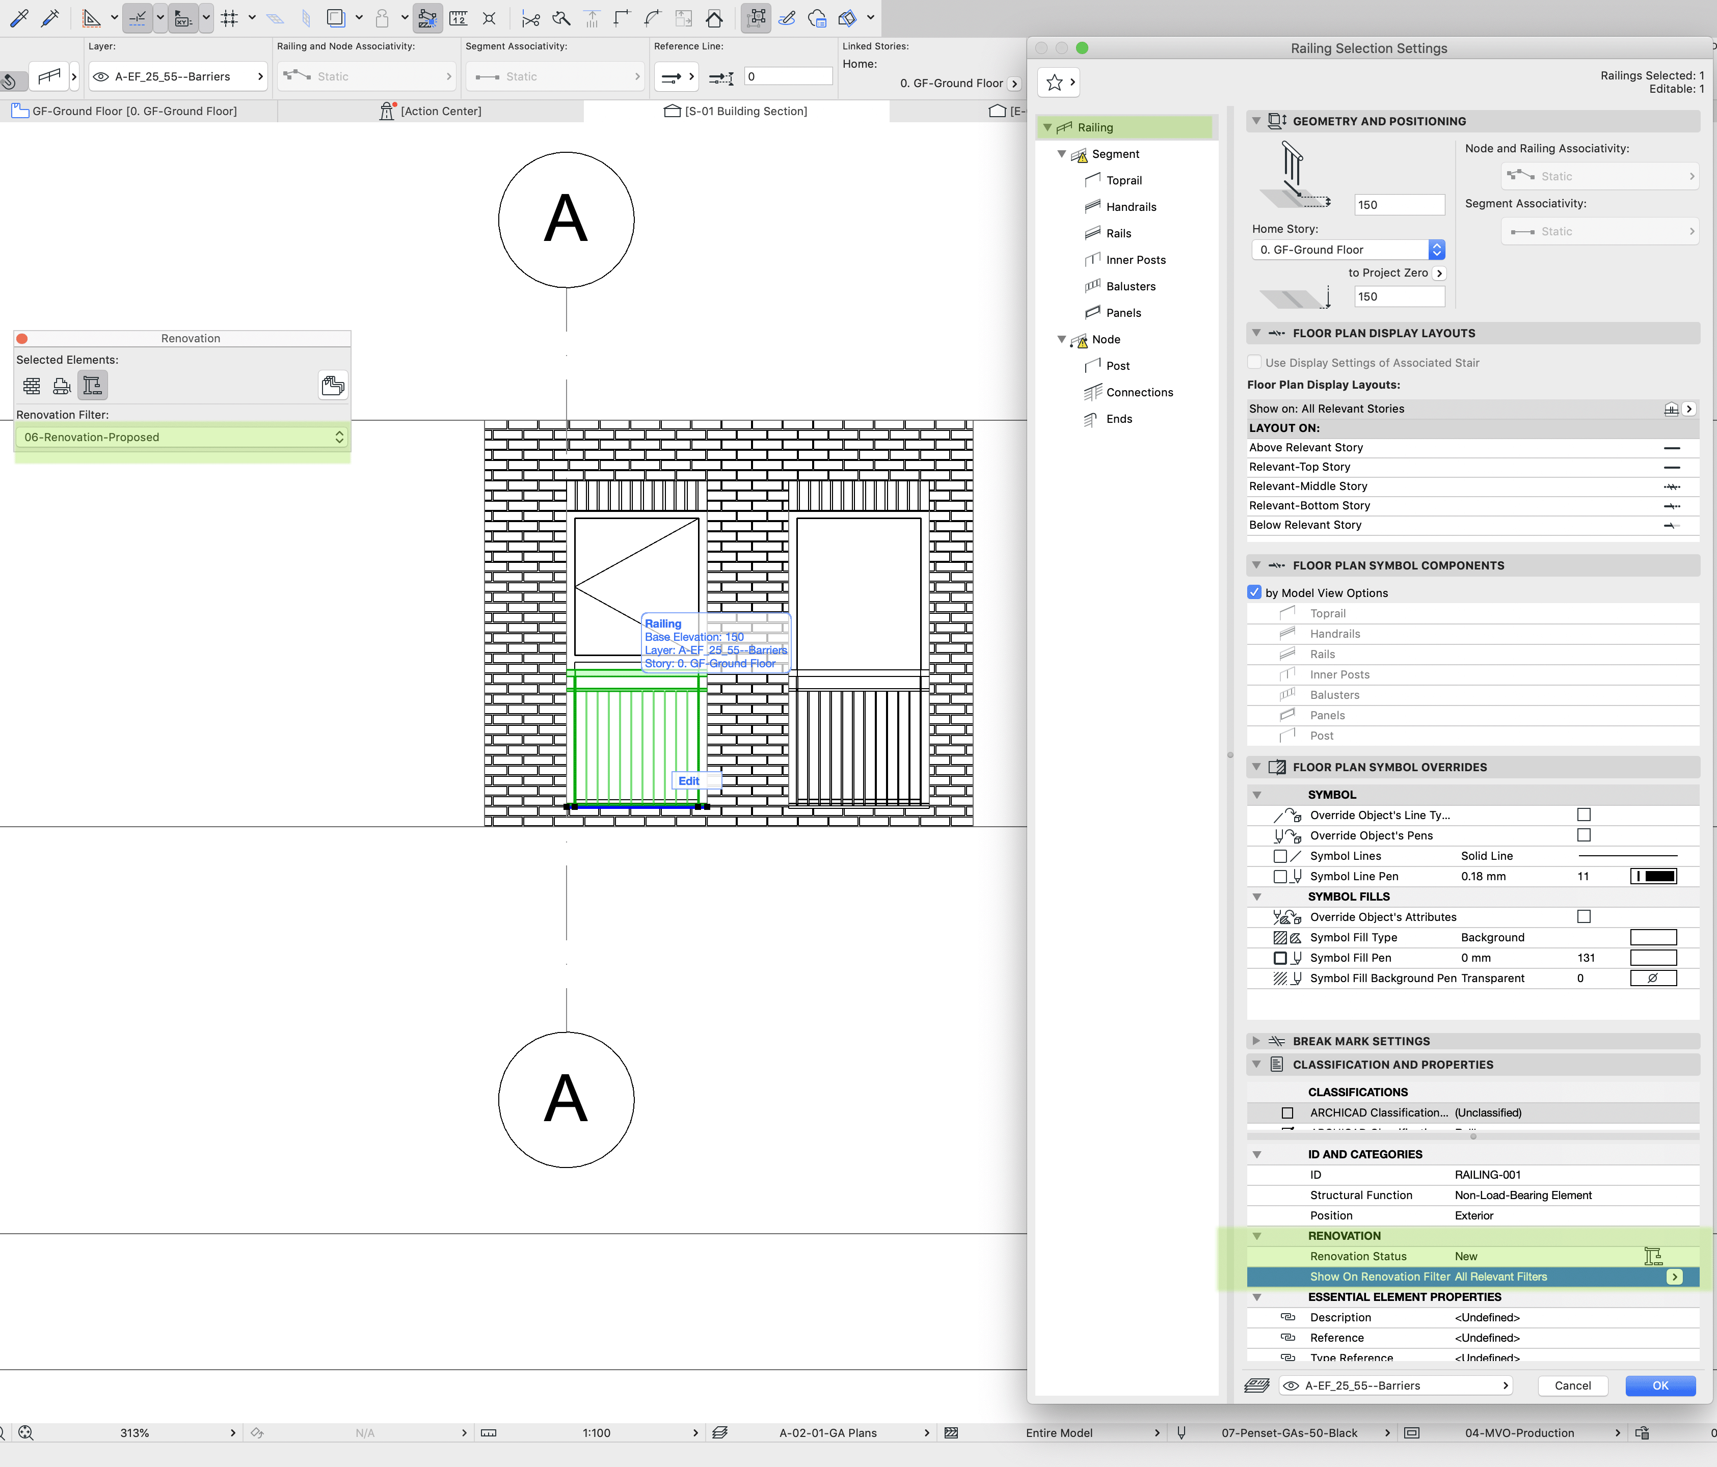Select the scissors Split tool
This screenshot has width=1717, height=1467.
530,17
